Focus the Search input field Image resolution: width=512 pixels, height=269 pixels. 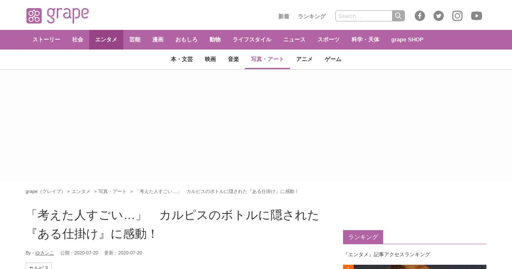coord(364,16)
